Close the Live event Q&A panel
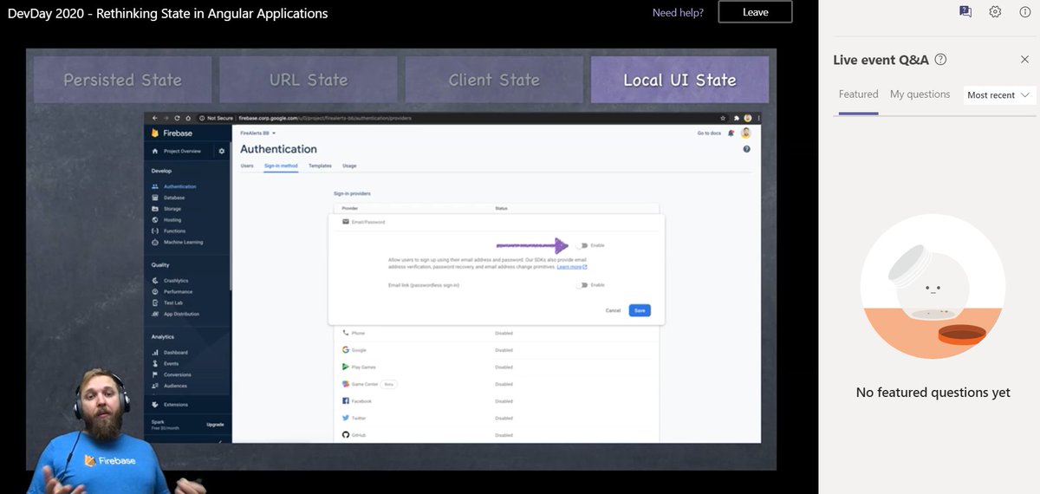 (1024, 60)
